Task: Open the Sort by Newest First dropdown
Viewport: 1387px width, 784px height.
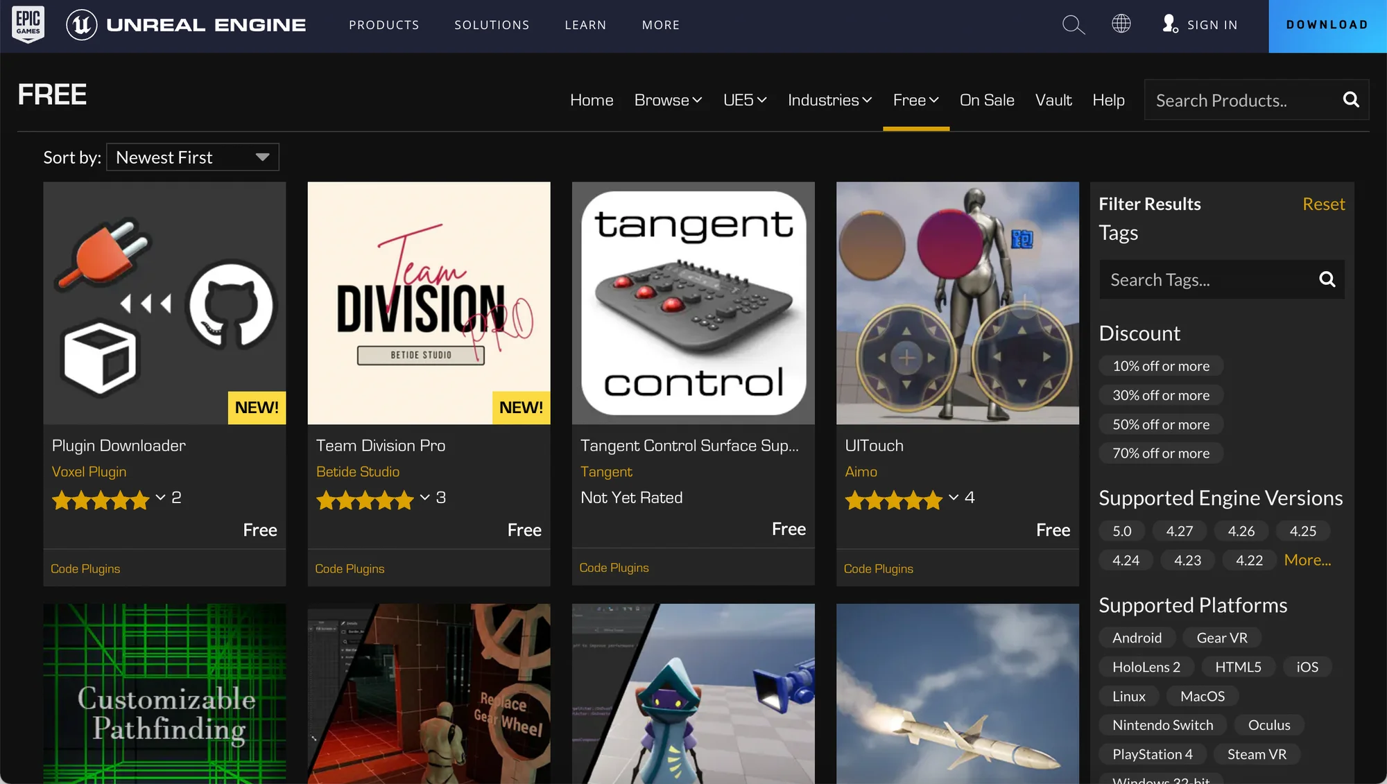Action: (192, 157)
